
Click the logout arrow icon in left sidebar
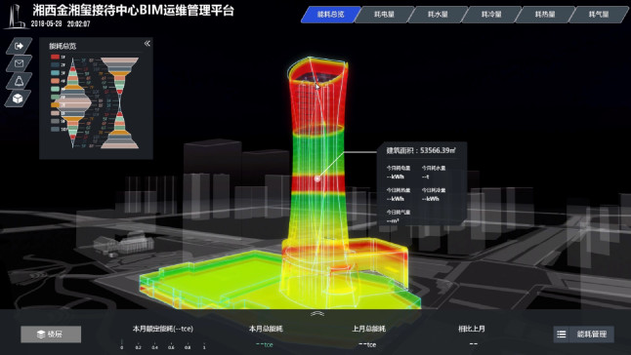click(19, 46)
